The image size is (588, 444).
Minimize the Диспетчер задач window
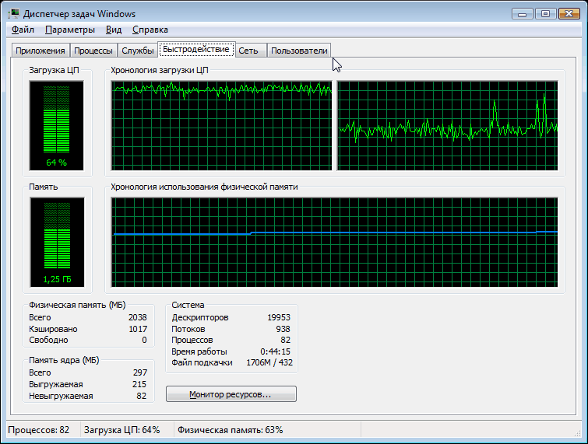tap(522, 14)
